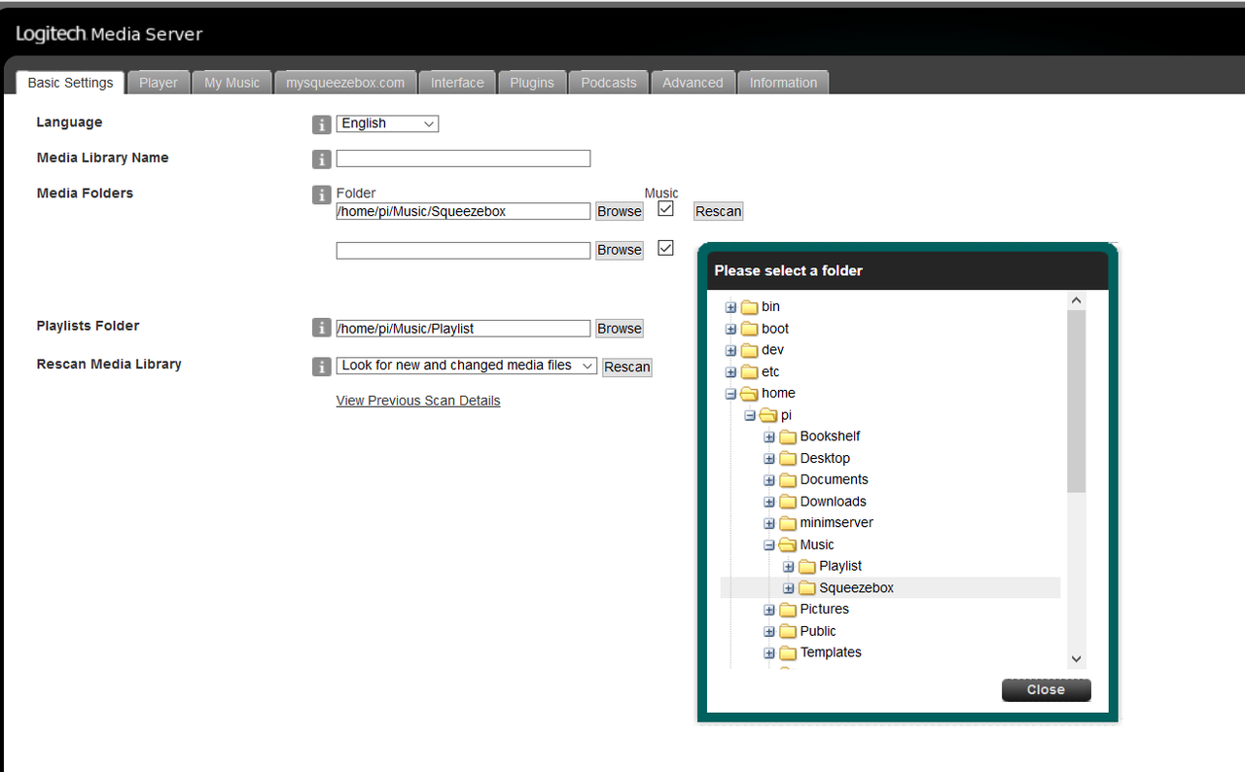Expand the Bookshelf folder node
The width and height of the screenshot is (1245, 772).
click(769, 437)
